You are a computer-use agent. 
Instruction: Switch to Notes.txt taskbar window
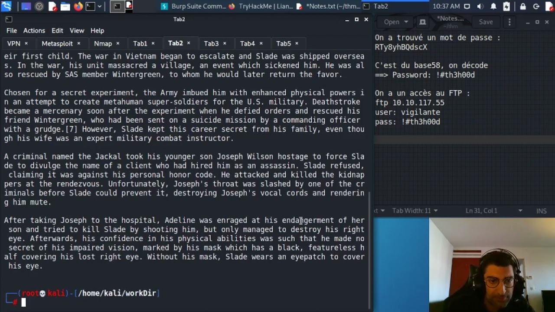(329, 6)
